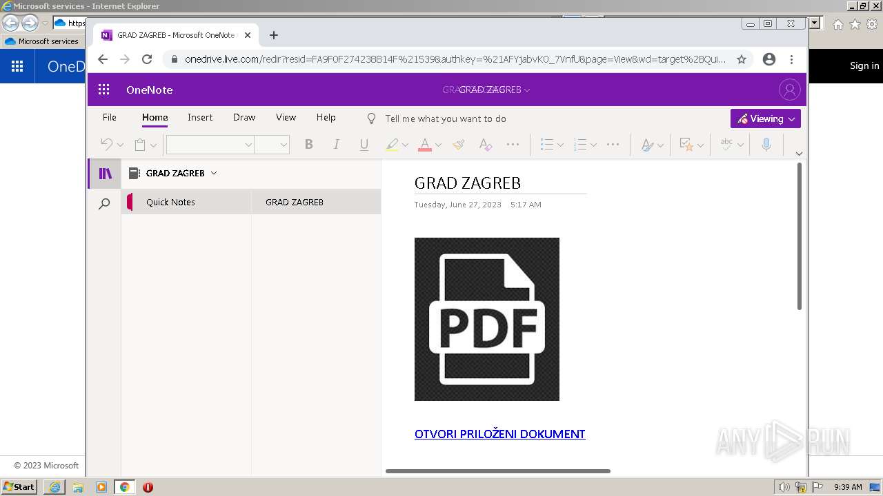Click the Tag checkbox-star icon
The width and height of the screenshot is (883, 496).
click(x=686, y=144)
